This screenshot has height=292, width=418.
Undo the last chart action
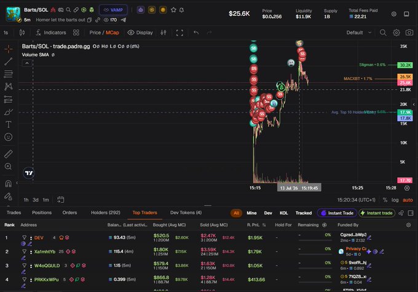[x=196, y=33]
